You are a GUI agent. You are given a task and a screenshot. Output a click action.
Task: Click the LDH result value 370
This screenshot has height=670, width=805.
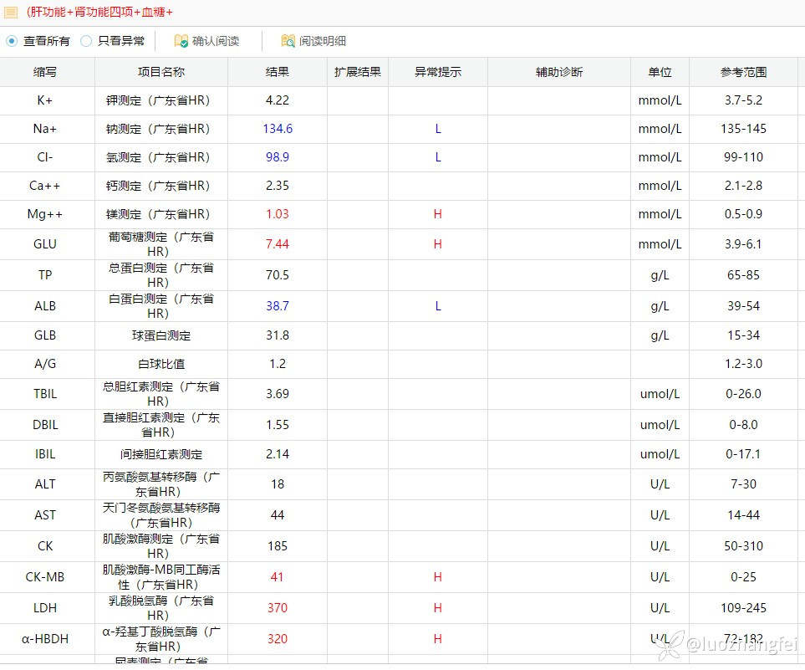(x=277, y=608)
